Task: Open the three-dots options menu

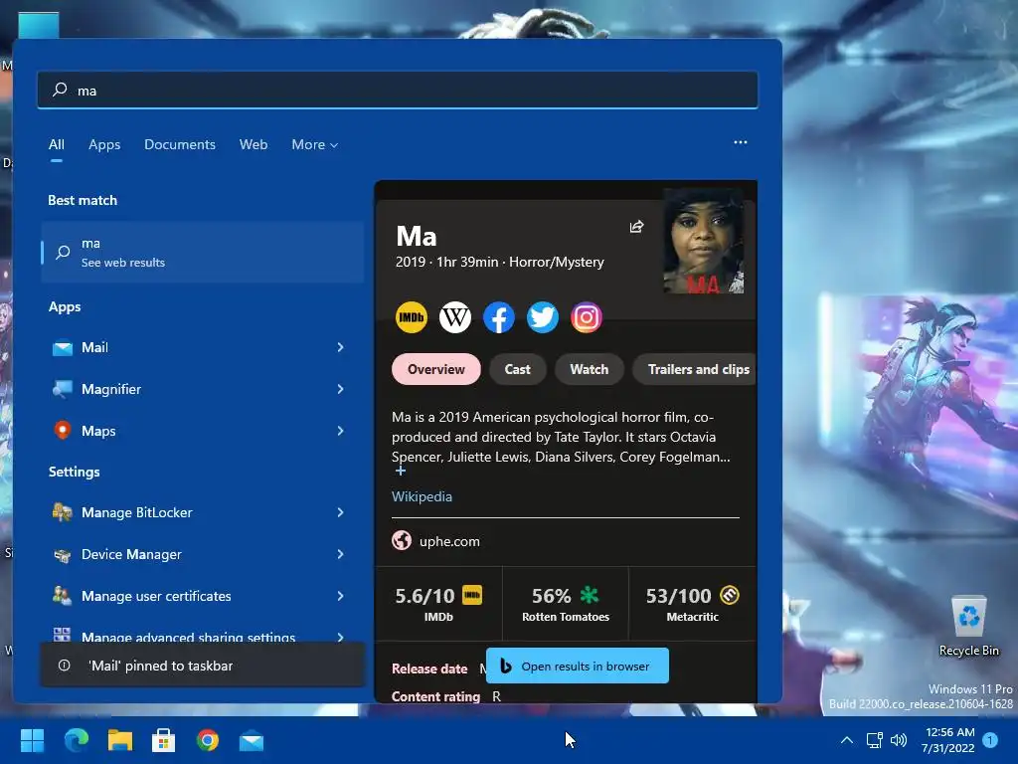Action: tap(740, 142)
